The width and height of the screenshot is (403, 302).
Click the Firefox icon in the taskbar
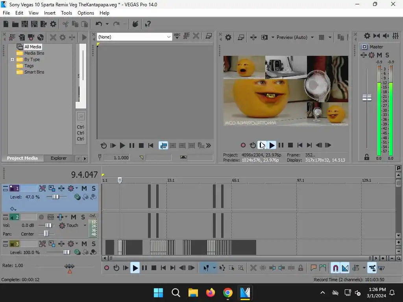point(211,293)
